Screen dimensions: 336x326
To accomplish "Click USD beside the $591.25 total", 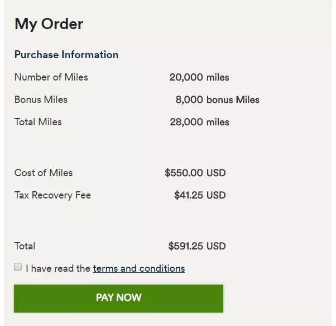I will click(x=216, y=247).
